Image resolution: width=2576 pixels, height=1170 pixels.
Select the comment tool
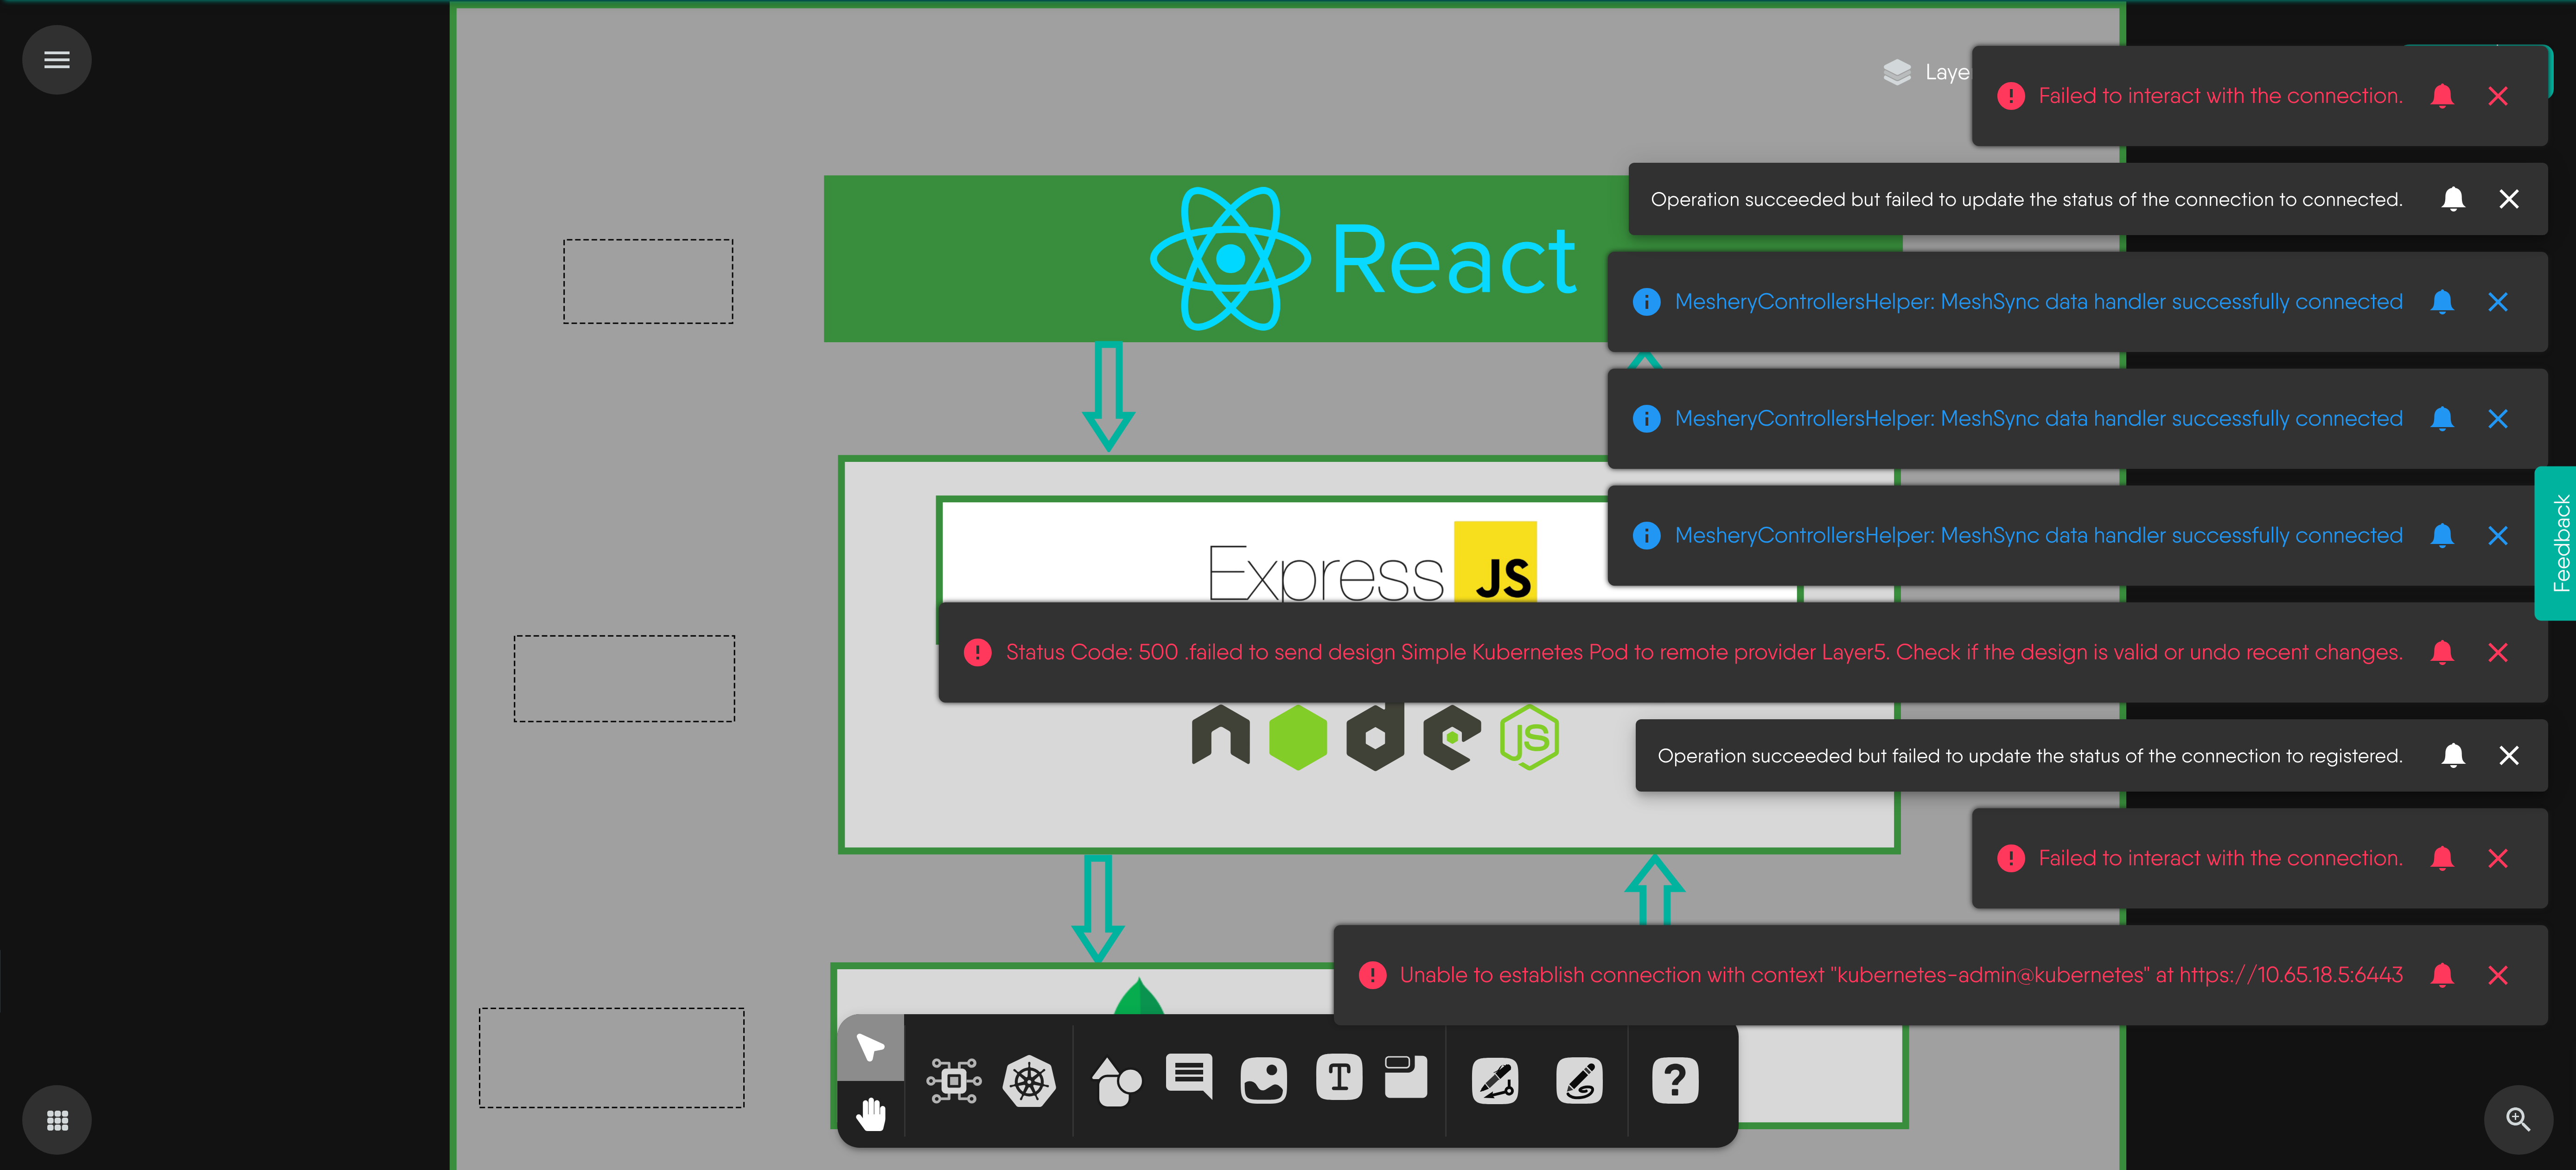point(1188,1077)
